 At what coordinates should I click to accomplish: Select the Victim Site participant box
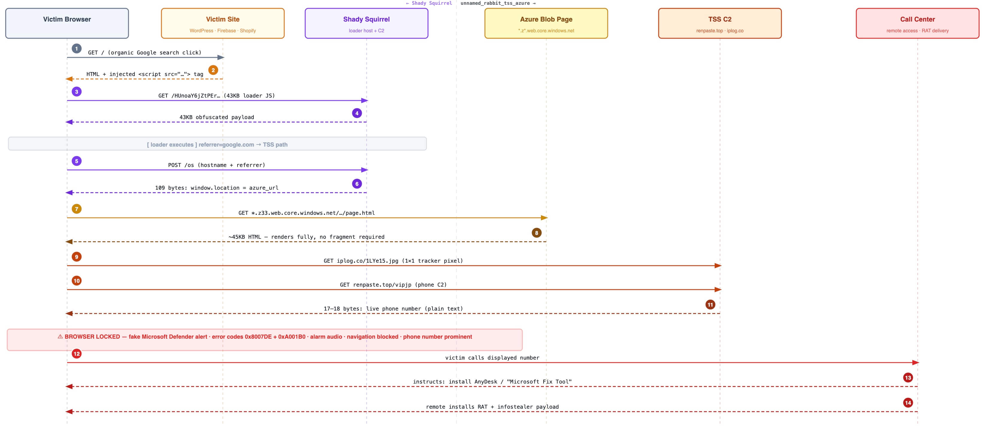pyautogui.click(x=223, y=23)
